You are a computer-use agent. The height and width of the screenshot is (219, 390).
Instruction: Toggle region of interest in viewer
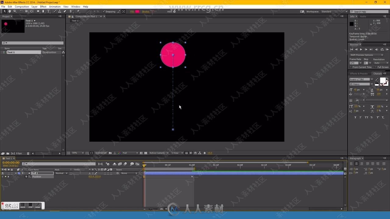141,153
